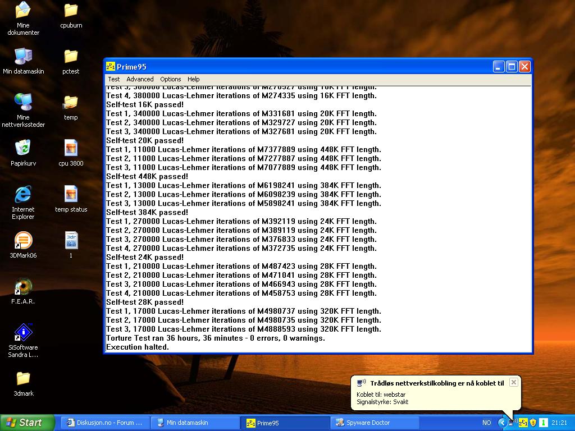Minimize the Prime95 window
This screenshot has width=575, height=431.
click(499, 66)
